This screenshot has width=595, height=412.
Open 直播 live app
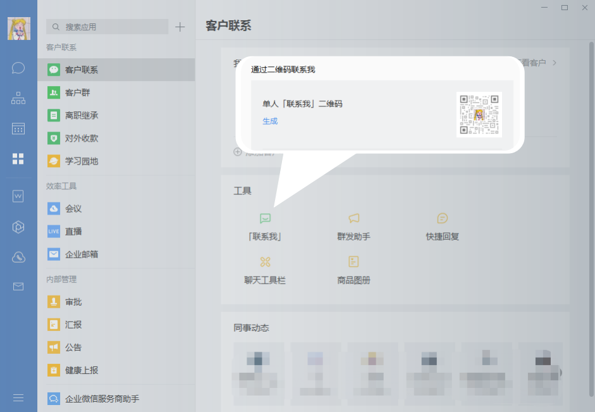click(116, 231)
